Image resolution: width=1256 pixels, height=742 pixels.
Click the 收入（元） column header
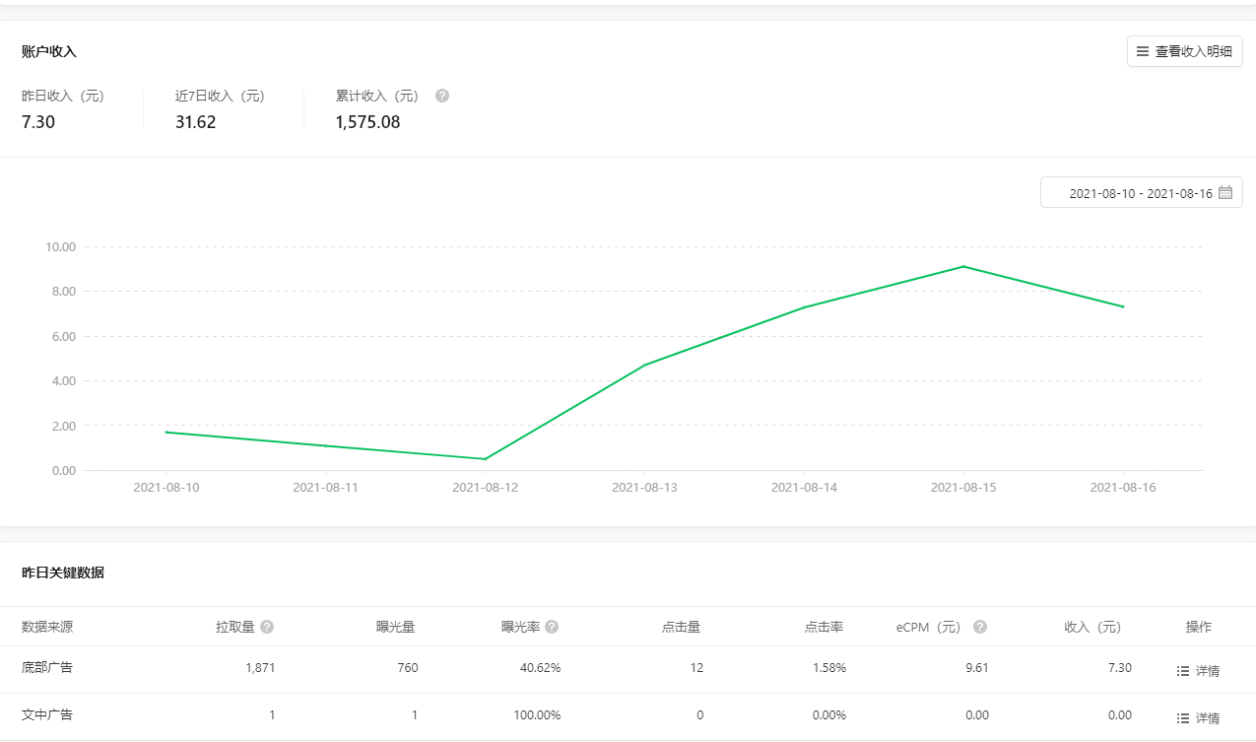1092,627
